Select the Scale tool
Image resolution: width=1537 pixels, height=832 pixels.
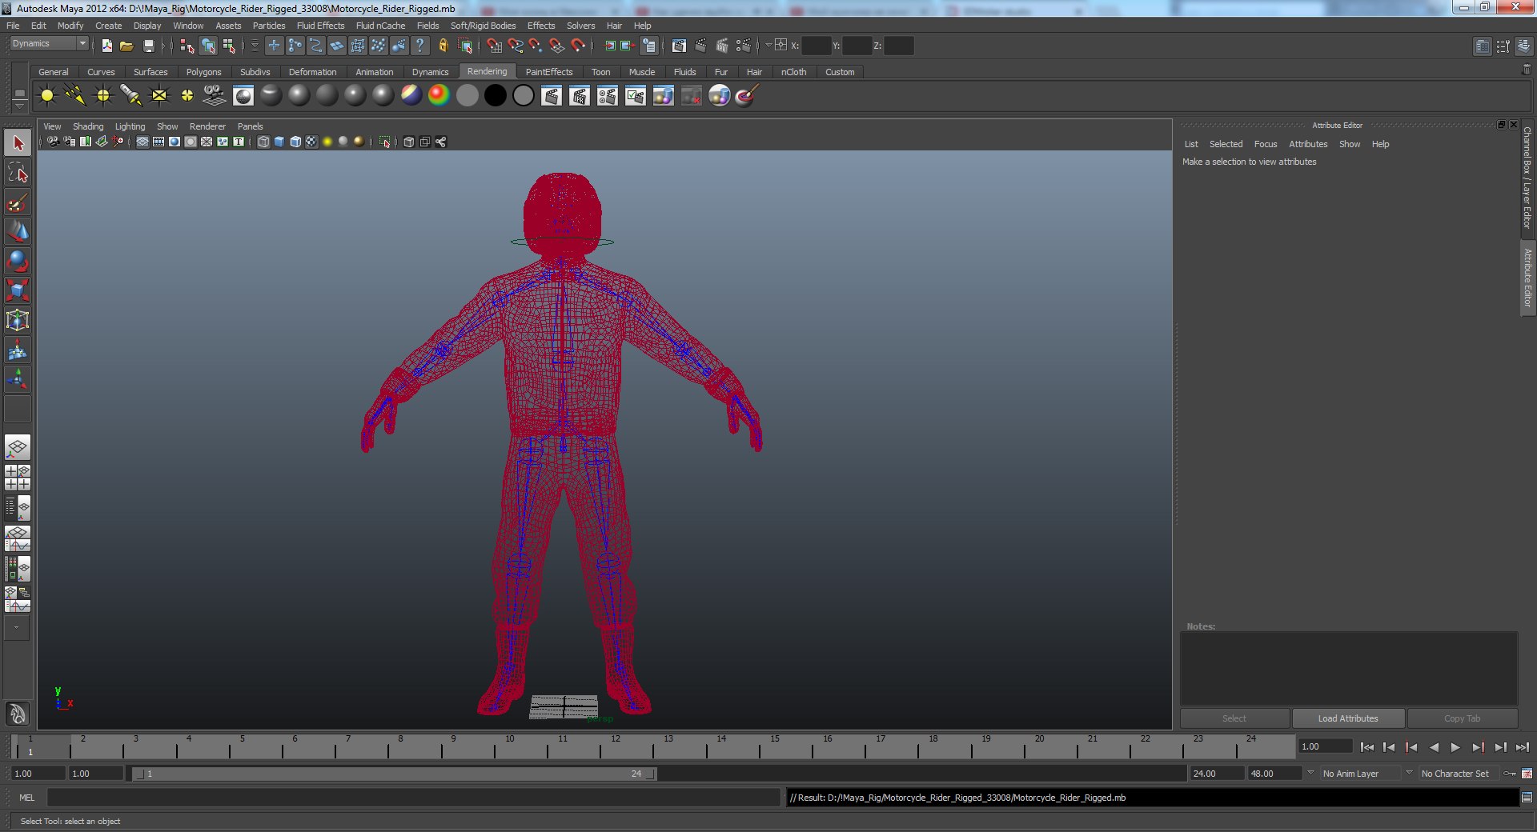pyautogui.click(x=18, y=290)
